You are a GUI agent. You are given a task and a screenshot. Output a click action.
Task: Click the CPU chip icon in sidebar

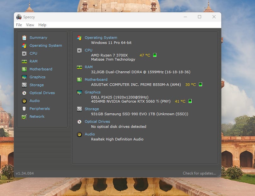[24, 53]
